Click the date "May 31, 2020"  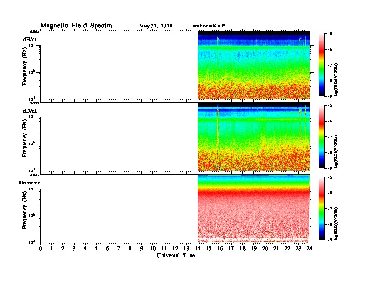point(156,26)
